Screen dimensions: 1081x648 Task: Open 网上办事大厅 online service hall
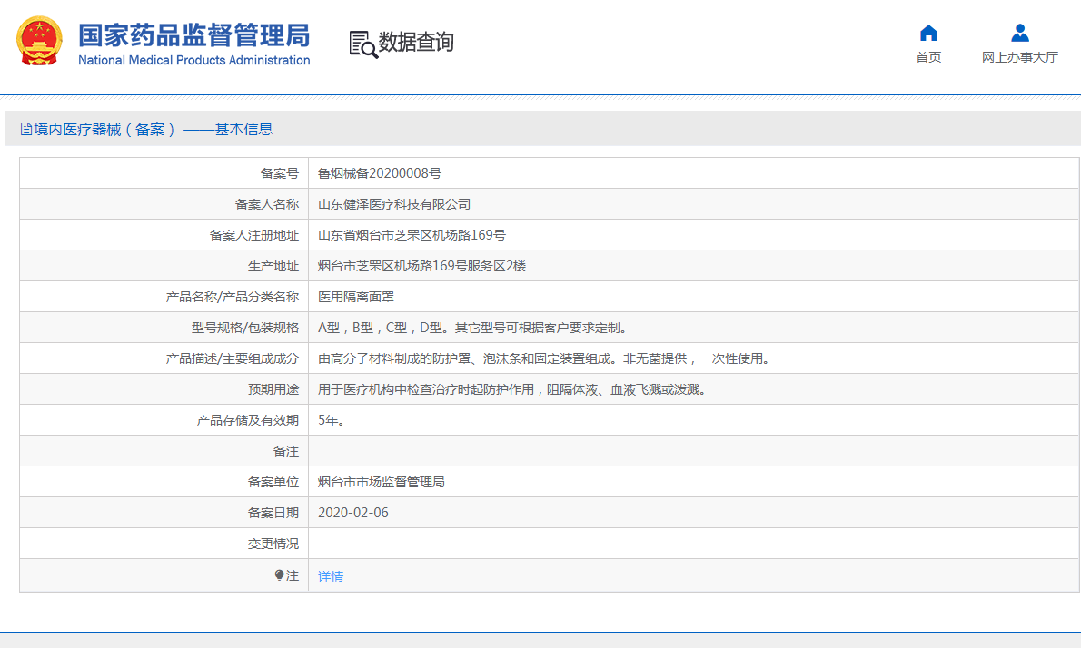1019,57
